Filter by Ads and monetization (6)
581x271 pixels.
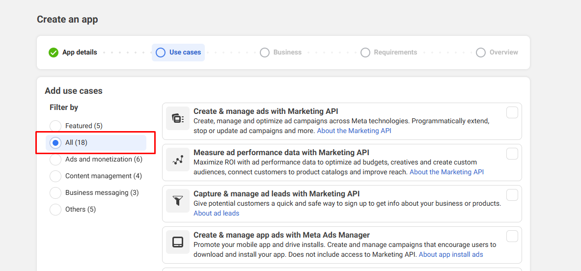(56, 160)
